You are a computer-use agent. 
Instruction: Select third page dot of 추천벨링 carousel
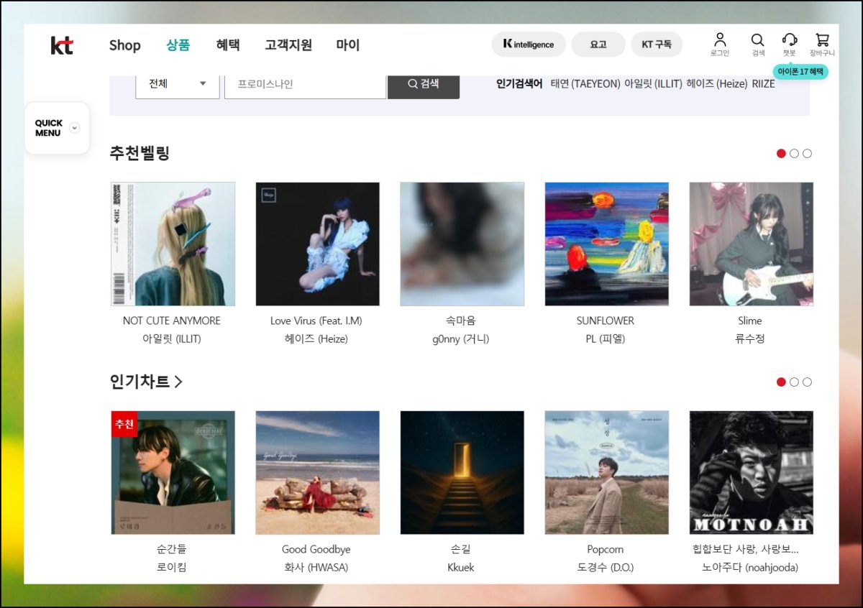807,153
